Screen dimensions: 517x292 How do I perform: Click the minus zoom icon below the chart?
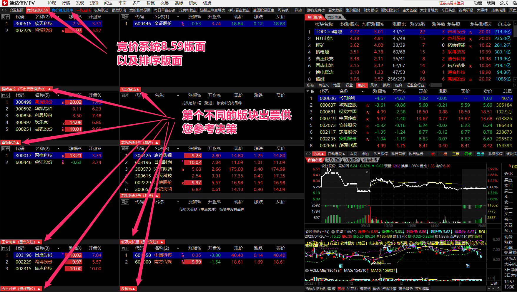(494, 289)
